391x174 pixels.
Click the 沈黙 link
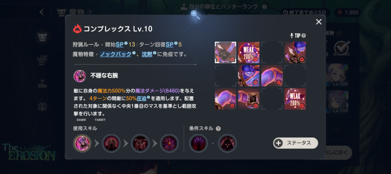pos(147,54)
